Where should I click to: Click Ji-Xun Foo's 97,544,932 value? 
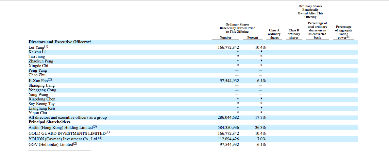pyautogui.click(x=229, y=80)
